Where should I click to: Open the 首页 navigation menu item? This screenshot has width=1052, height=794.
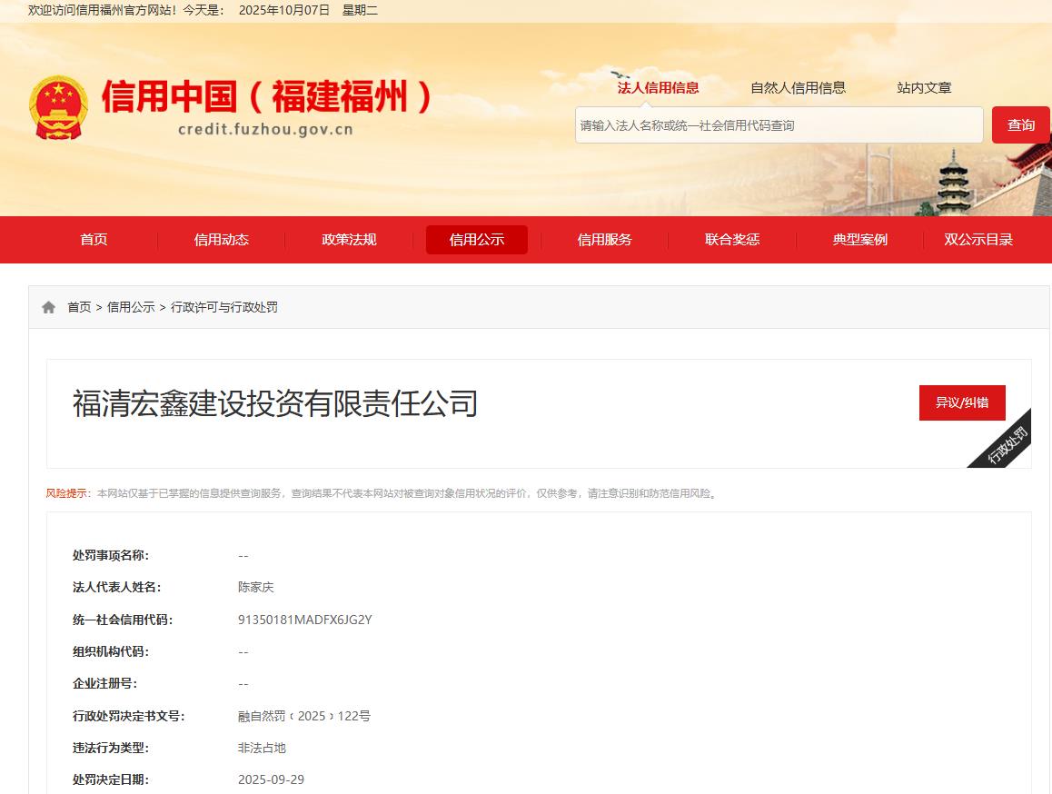(94, 240)
